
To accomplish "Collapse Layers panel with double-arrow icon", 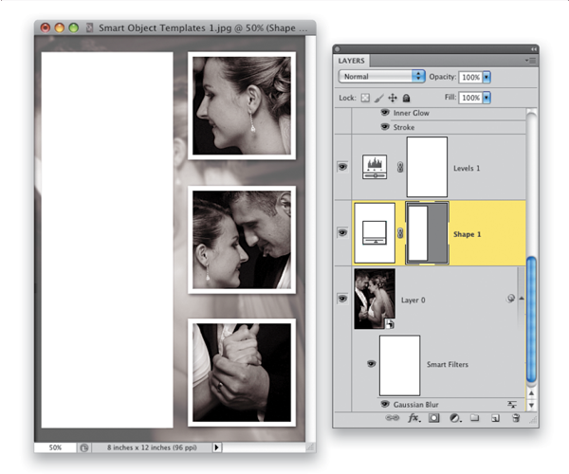I will [x=533, y=49].
